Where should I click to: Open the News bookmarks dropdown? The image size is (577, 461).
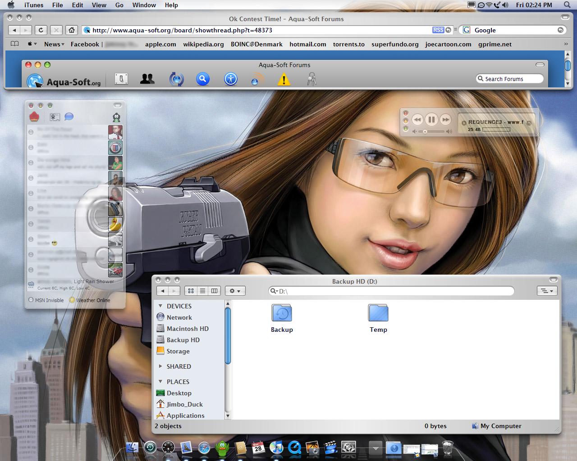[x=54, y=44]
